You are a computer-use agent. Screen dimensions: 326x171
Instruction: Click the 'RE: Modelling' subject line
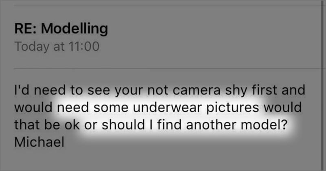[61, 28]
